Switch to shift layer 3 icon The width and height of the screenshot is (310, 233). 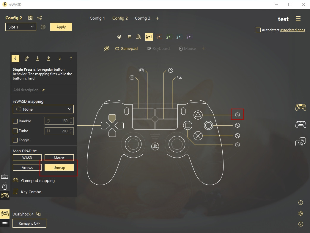[179, 37]
